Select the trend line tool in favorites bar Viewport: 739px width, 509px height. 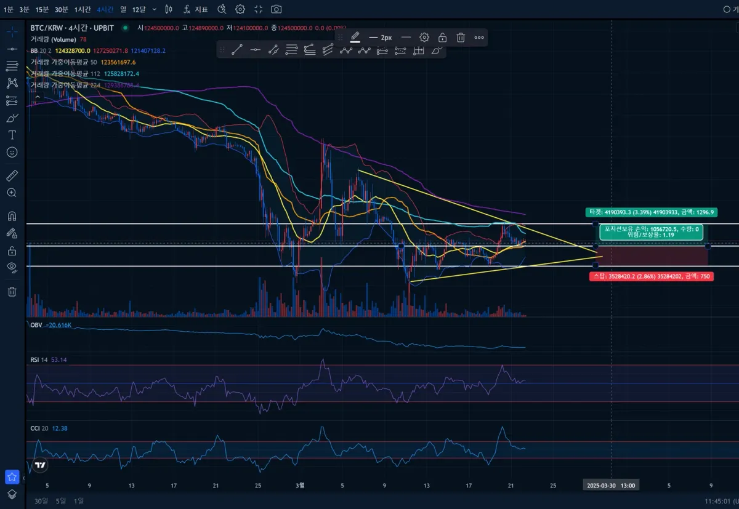[236, 50]
